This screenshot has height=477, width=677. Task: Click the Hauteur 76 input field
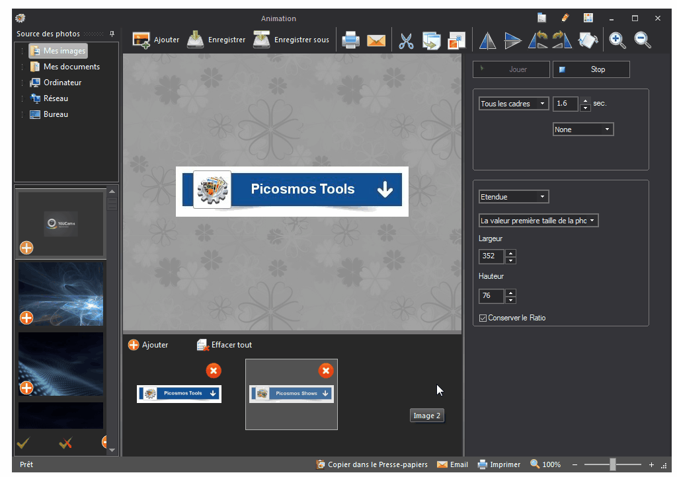pos(491,296)
